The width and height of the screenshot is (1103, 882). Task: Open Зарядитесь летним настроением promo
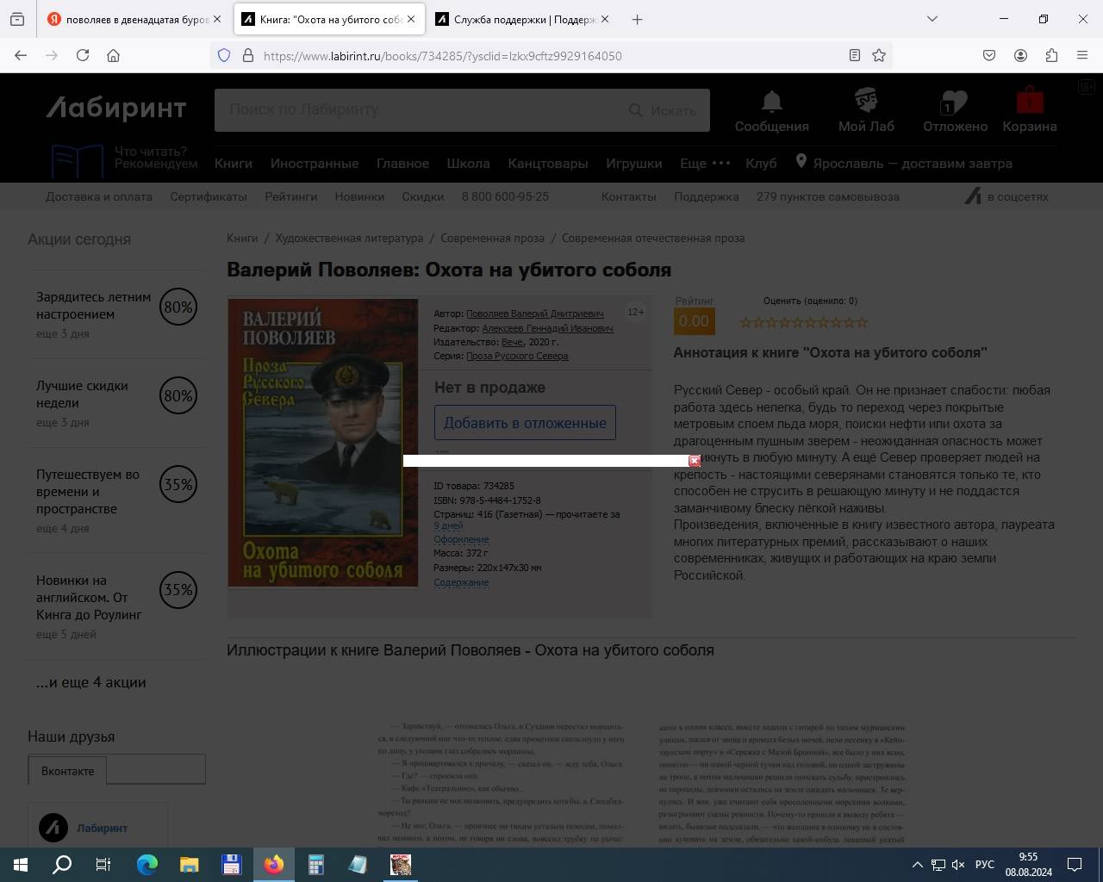click(93, 306)
